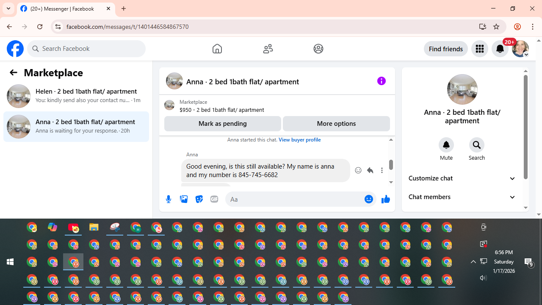Bookmark this tab star icon

point(496,26)
